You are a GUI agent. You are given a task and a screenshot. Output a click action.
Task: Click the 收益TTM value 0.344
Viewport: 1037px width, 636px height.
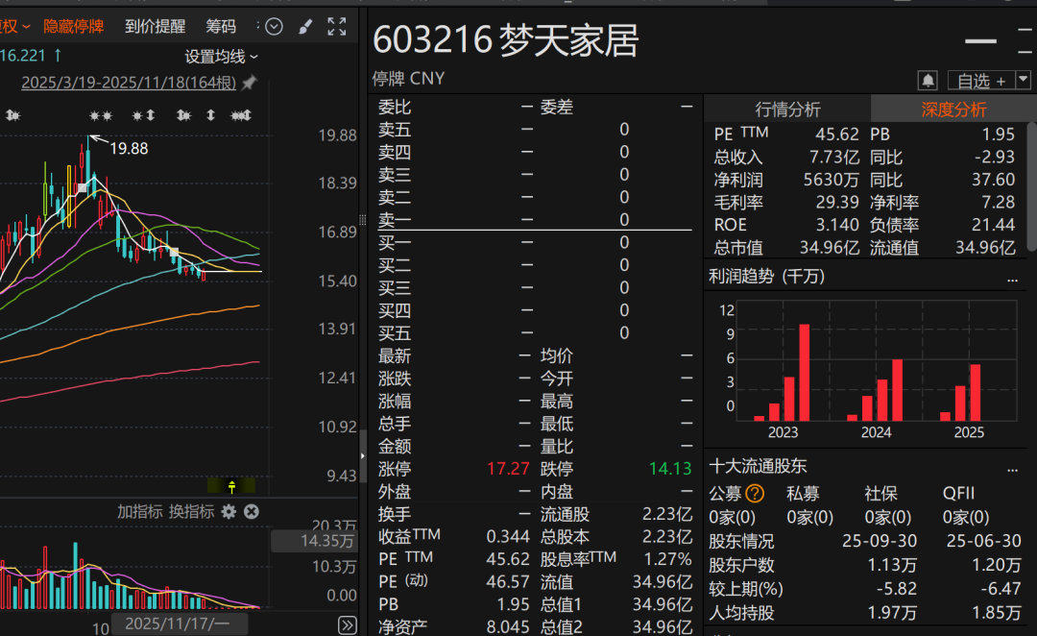click(508, 537)
